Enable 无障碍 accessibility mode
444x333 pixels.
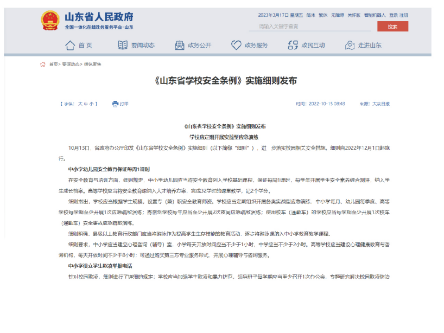click(x=337, y=15)
